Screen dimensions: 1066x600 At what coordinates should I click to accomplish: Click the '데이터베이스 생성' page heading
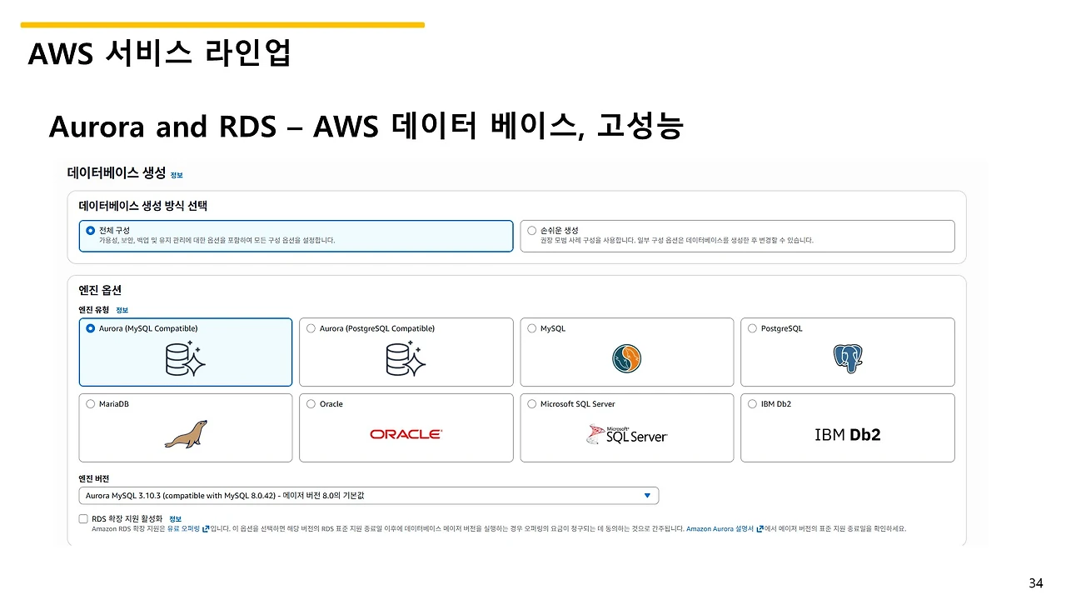coord(116,173)
